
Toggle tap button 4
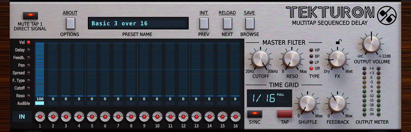79,117
